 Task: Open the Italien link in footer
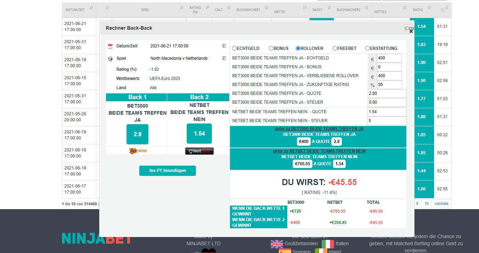point(342,244)
